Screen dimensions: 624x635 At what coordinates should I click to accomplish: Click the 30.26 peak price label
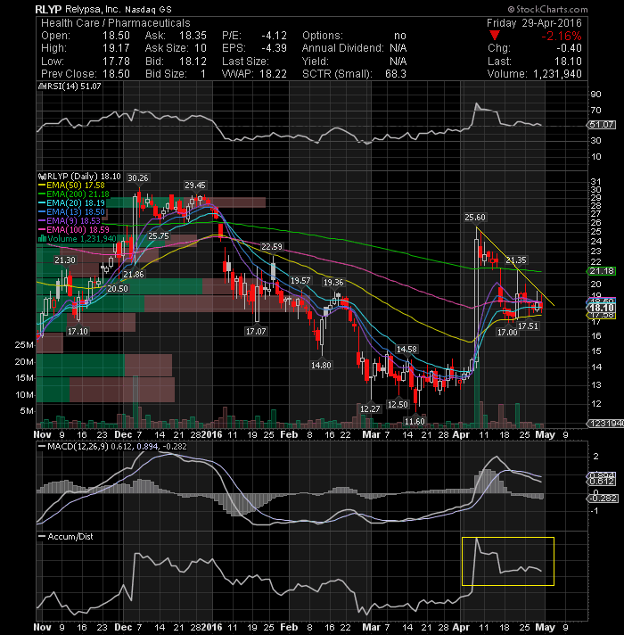click(138, 177)
